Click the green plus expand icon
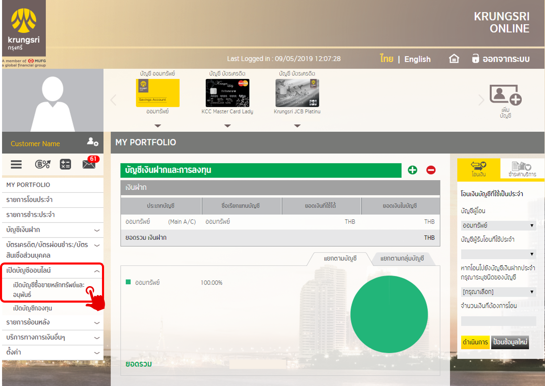The height and width of the screenshot is (386, 545). tap(412, 170)
